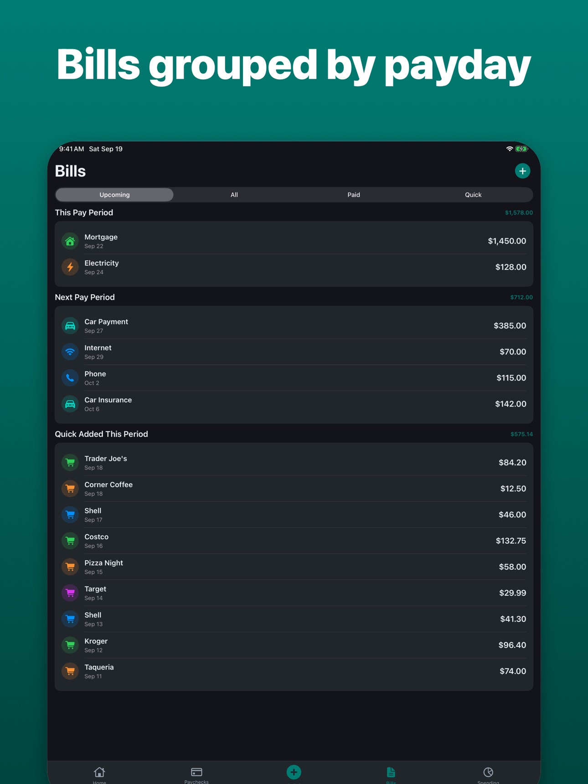588x784 pixels.
Task: Open Paychecks from the bottom bar
Action: point(196,774)
